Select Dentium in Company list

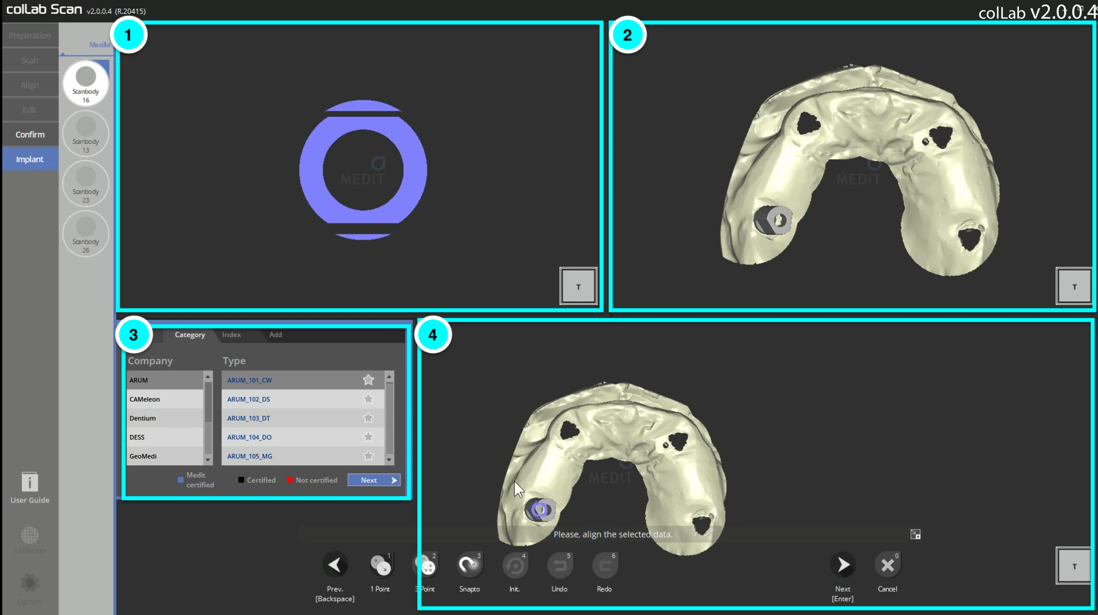click(164, 418)
